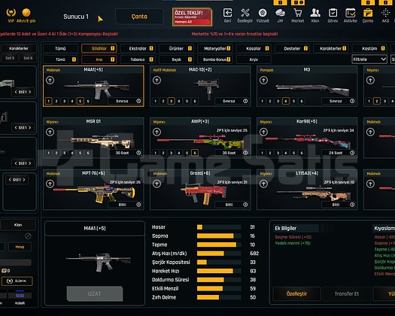Screen dimensions: 395x316
Task: Open info icon on M4A1[+5] card
Action: click(x=138, y=101)
